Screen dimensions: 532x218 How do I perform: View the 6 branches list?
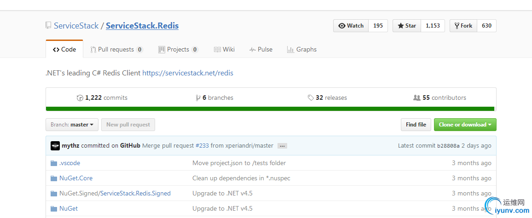pyautogui.click(x=214, y=98)
